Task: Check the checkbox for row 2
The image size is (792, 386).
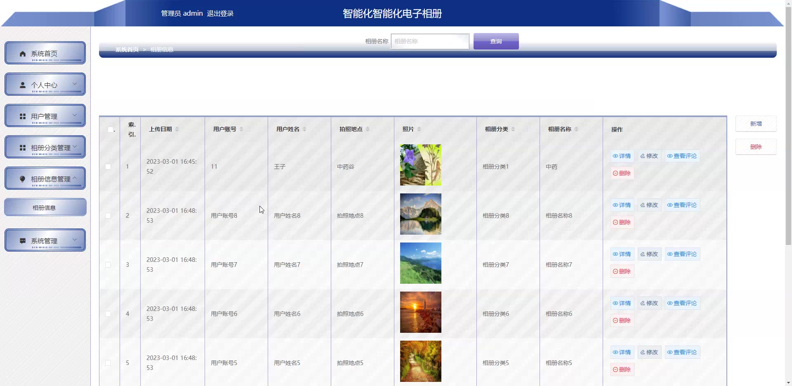Action: (x=108, y=216)
